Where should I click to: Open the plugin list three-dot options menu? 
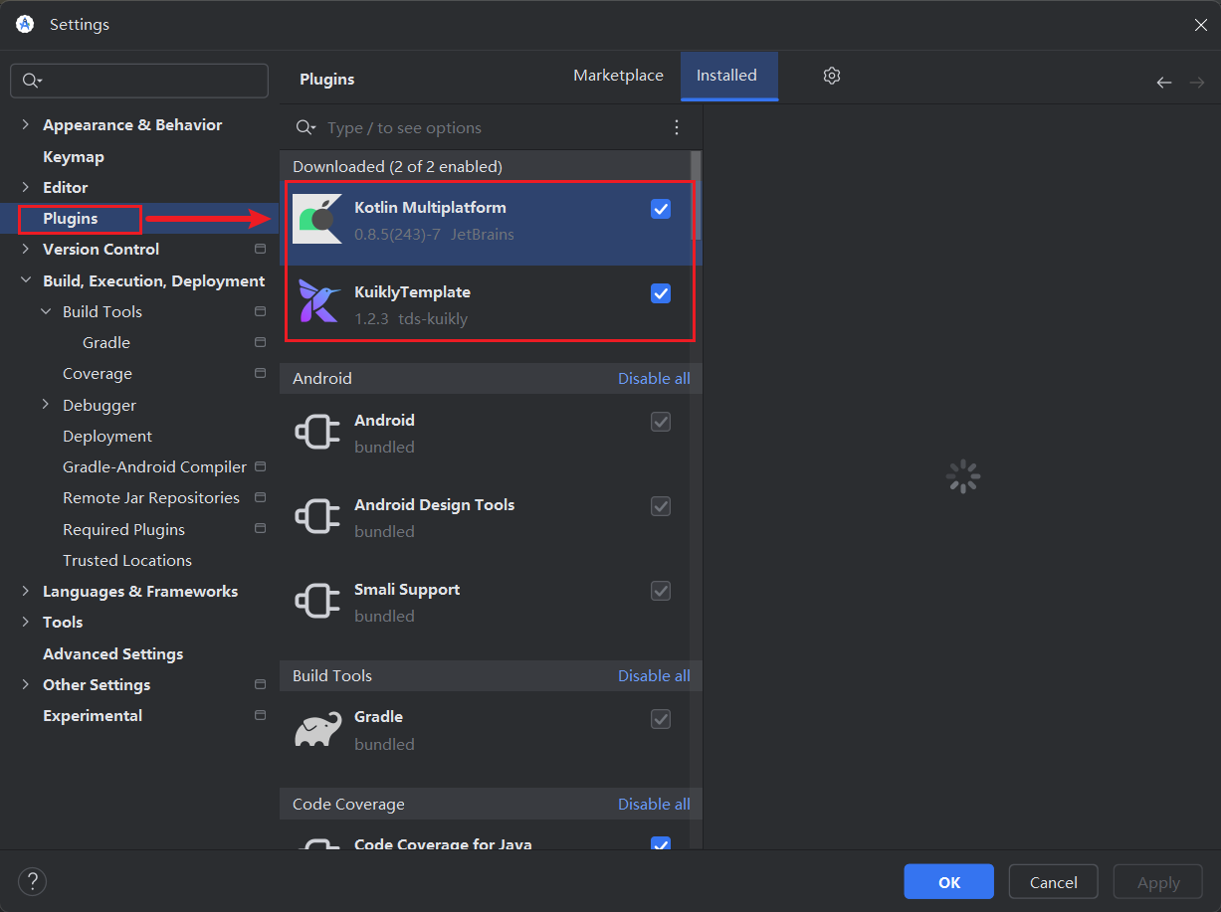[x=677, y=127]
